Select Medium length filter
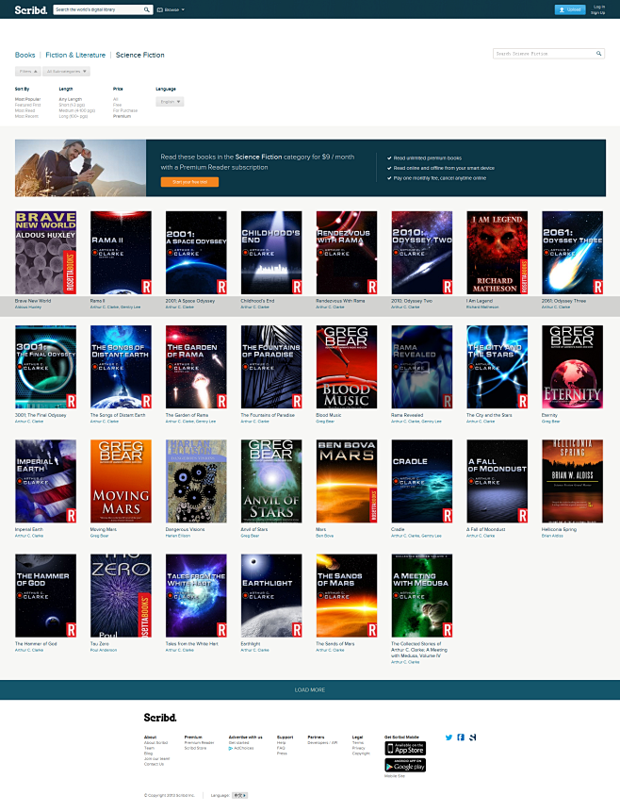620x812 pixels. coord(76,110)
